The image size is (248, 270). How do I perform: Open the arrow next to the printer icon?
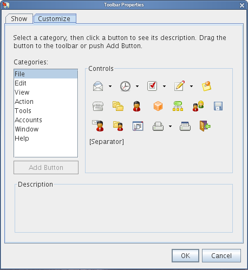coord(170,126)
